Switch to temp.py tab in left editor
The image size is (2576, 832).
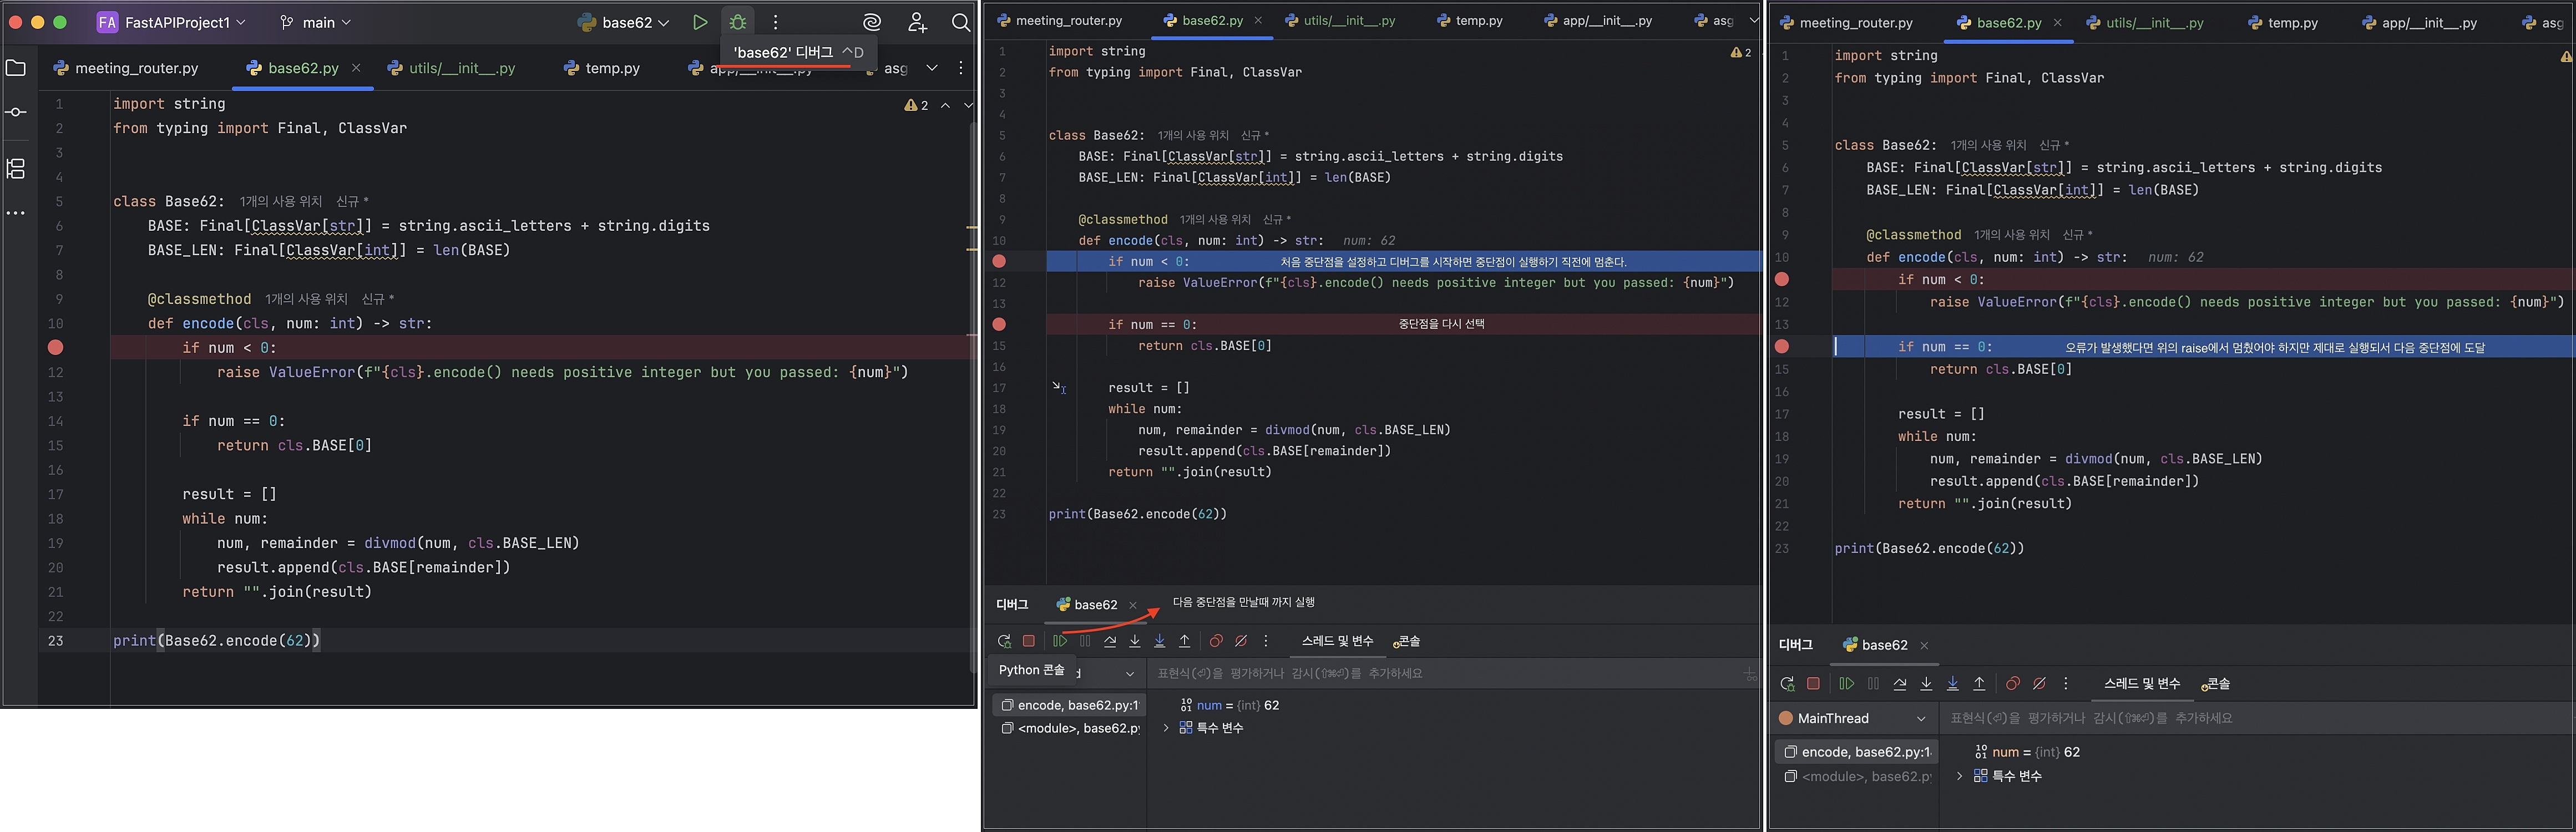pyautogui.click(x=603, y=68)
